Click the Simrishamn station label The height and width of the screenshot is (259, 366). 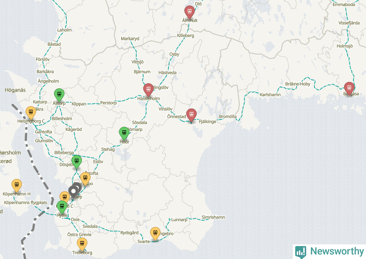(x=213, y=217)
